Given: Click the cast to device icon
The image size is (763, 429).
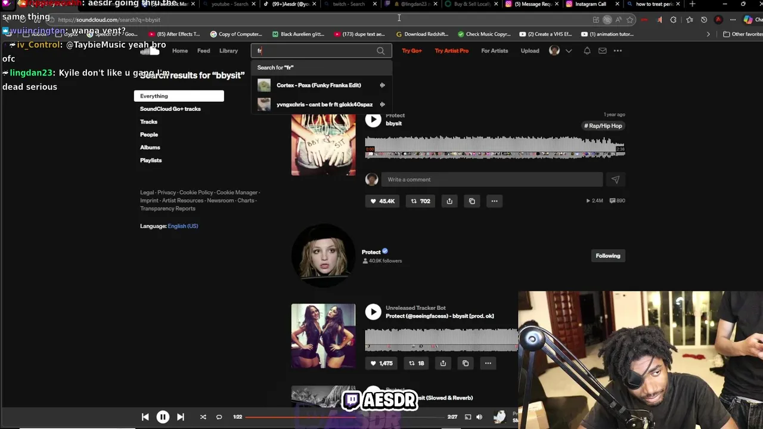Looking at the screenshot, I should [x=468, y=417].
